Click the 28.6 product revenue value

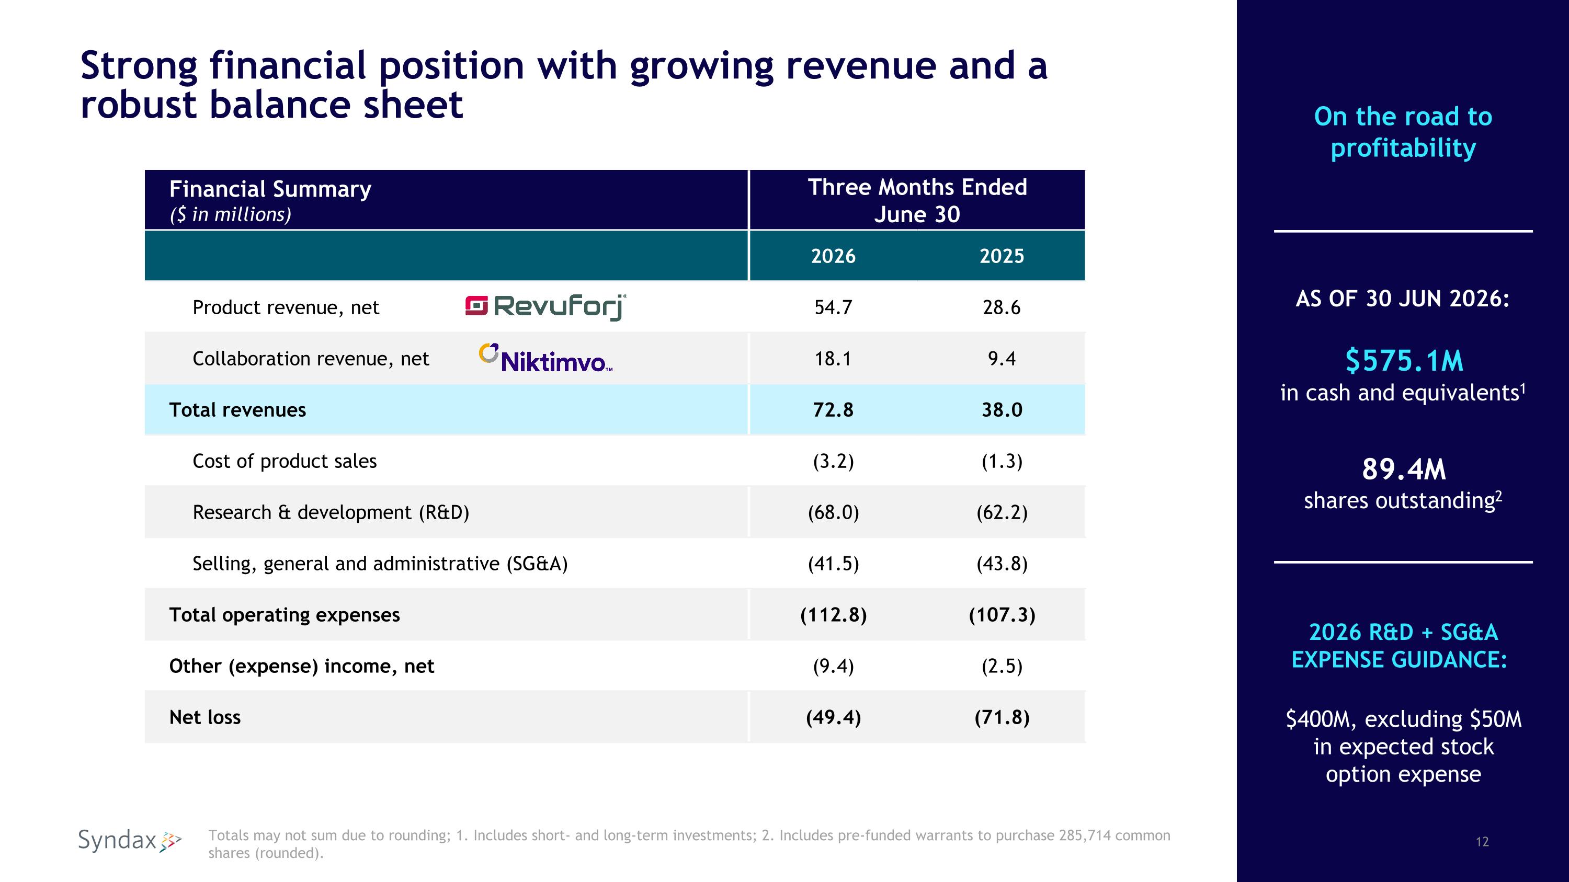click(x=1002, y=307)
